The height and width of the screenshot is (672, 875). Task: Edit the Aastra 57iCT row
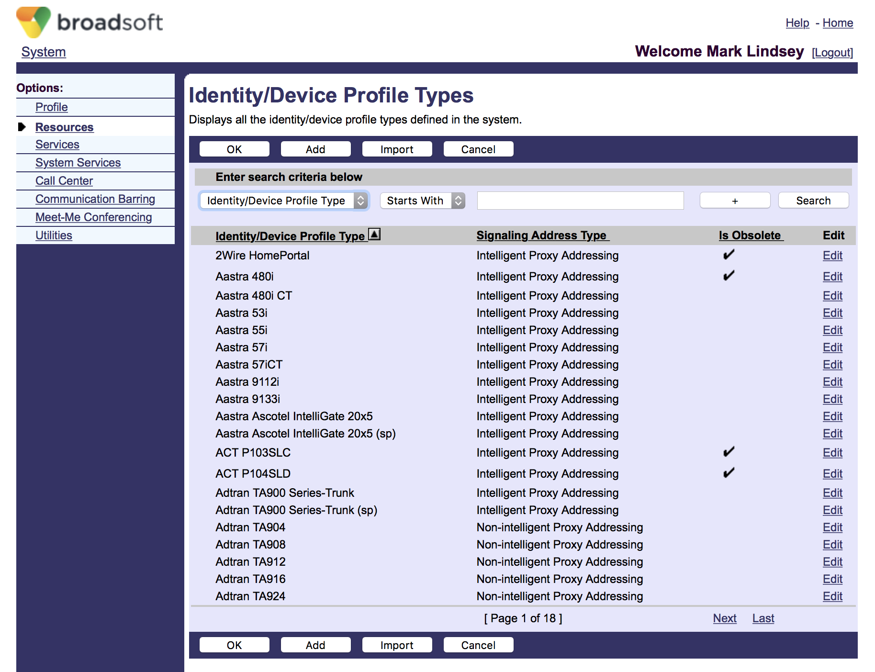[832, 365]
